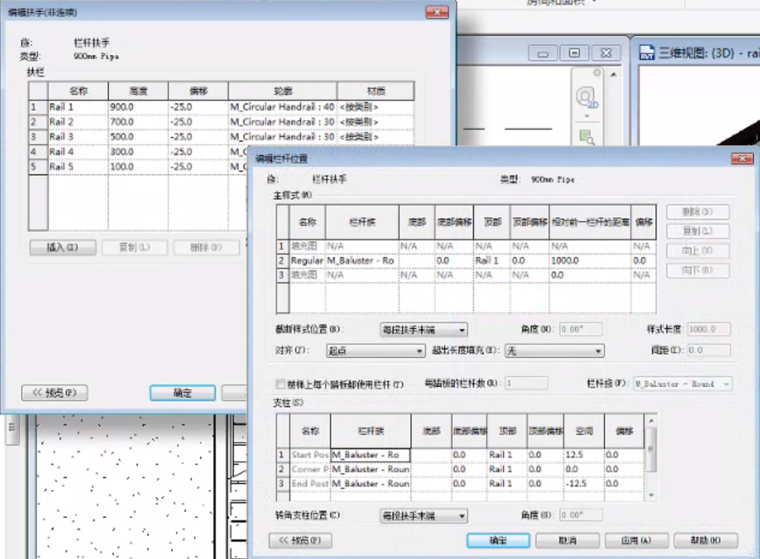Click 确定 in the 编辑扶手 dialog
Screen dimensions: 760x559
click(x=183, y=392)
